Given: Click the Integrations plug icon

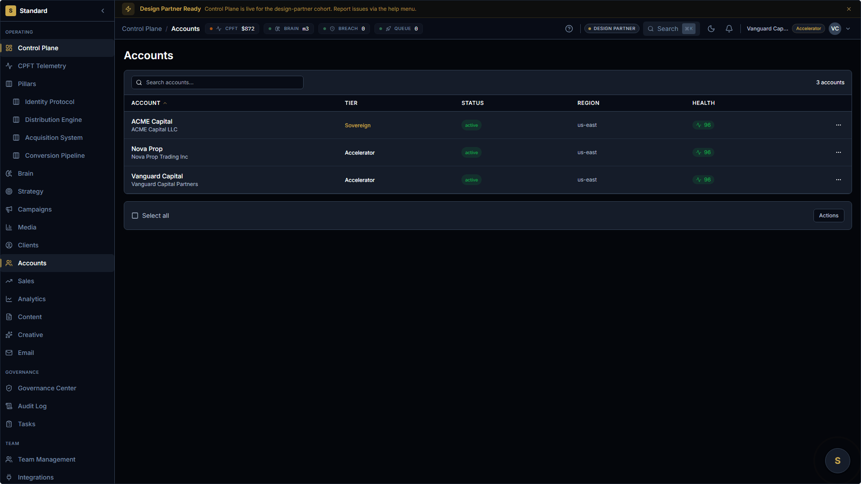Looking at the screenshot, I should click(x=9, y=477).
